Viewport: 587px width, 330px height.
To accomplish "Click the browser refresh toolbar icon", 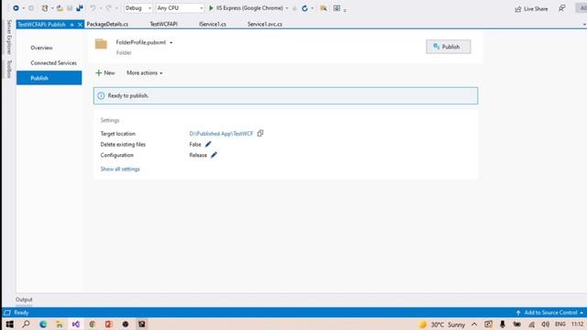I will point(305,8).
